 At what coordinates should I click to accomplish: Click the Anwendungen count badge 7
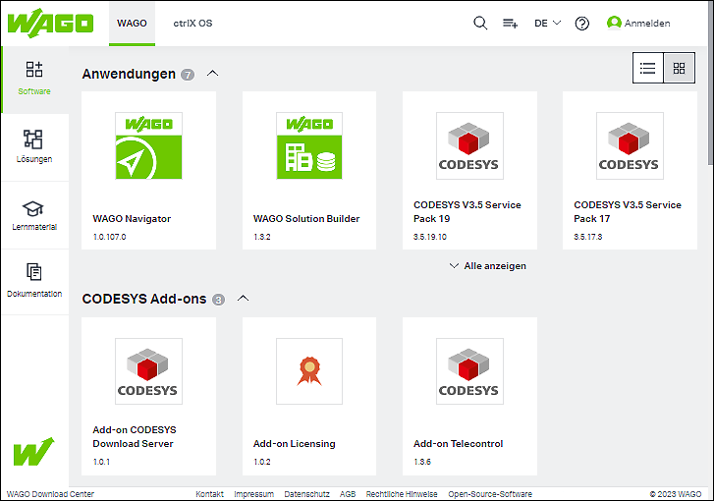click(x=188, y=75)
